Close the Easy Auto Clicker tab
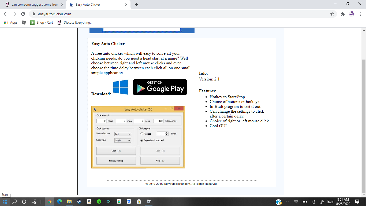366x206 pixels. click(126, 5)
